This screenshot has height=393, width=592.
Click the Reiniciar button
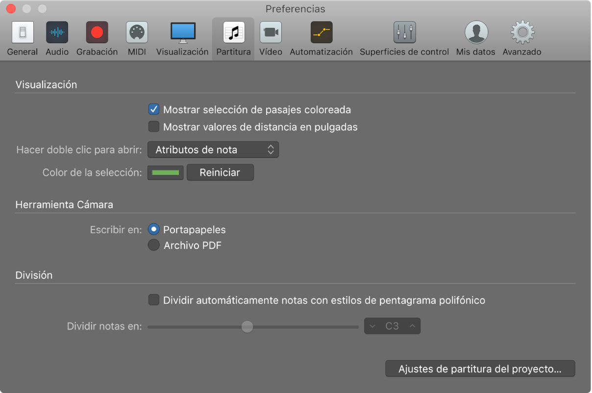pos(220,173)
